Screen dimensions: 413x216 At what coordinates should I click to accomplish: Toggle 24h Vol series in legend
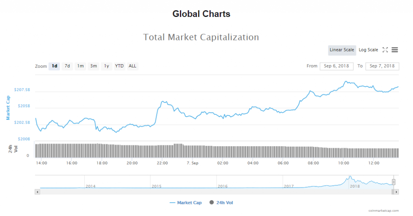(x=221, y=203)
